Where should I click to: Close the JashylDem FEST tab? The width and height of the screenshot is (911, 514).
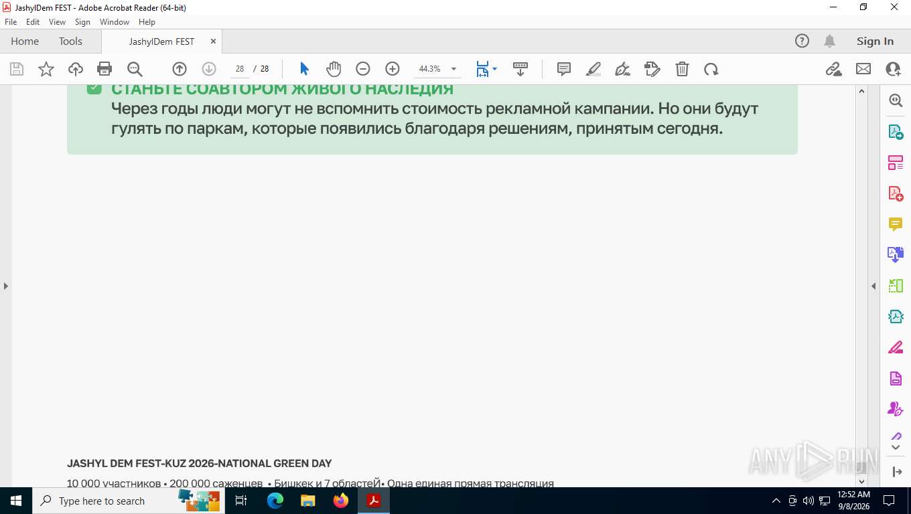213,41
